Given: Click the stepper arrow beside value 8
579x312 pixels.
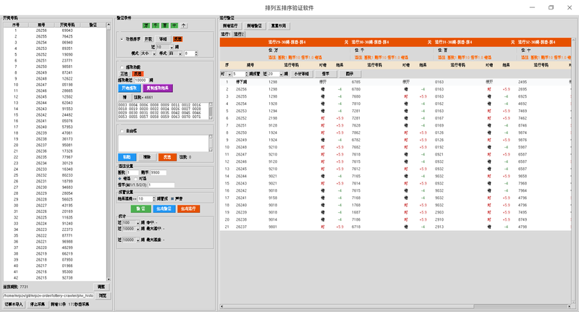Looking at the screenshot, I should click(196, 54).
